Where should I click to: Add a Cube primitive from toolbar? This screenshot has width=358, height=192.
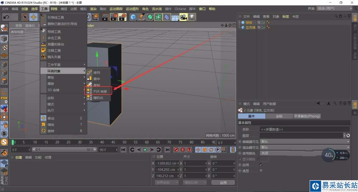(x=134, y=17)
